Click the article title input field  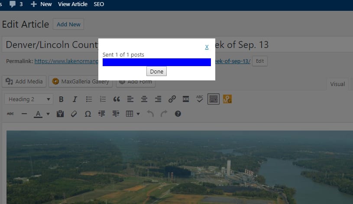[x=178, y=45]
